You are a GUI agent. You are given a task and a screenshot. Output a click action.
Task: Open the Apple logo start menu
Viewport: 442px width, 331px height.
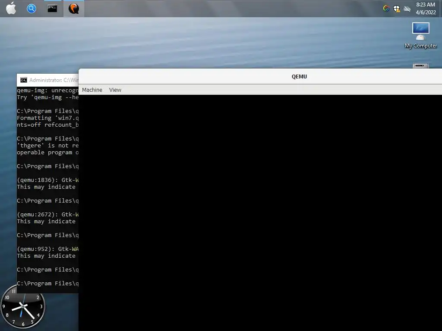tap(11, 8)
